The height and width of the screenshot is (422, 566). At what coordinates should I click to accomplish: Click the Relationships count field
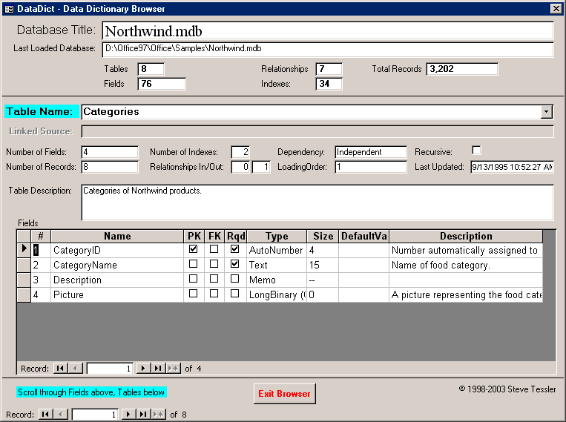click(x=329, y=69)
